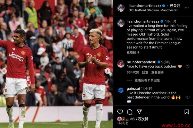Image resolution: width=193 pixels, height=128 pixels.
Task: View brunofernandes8 profile avatar
Action: pyautogui.click(x=121, y=64)
